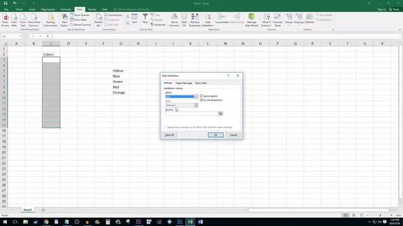Image resolution: width=403 pixels, height=226 pixels.
Task: Click the Windows Start button
Action: (5, 222)
